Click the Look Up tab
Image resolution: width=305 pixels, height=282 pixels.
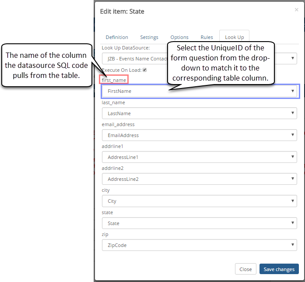click(x=235, y=37)
